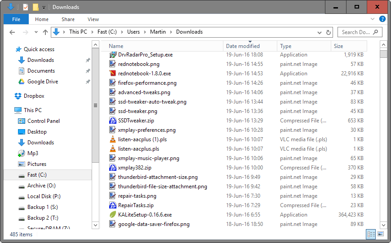Screen dimensions: 391x243
Task: Select the Fast (C:) drive
Action: (37, 175)
